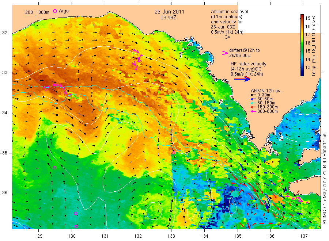Image resolution: width=329 pixels, height=241 pixels.
Task: Click the '135' longitude axis label
Action: [x=238, y=236]
